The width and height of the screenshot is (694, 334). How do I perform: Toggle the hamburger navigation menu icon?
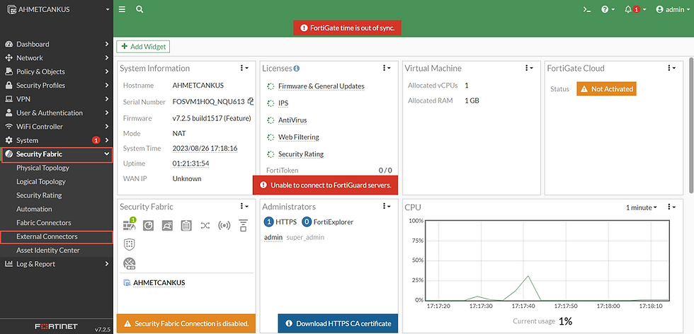[x=122, y=9]
